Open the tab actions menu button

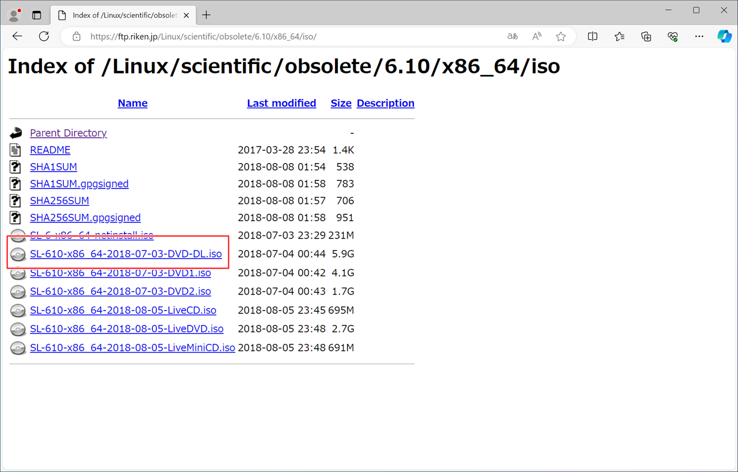[37, 15]
